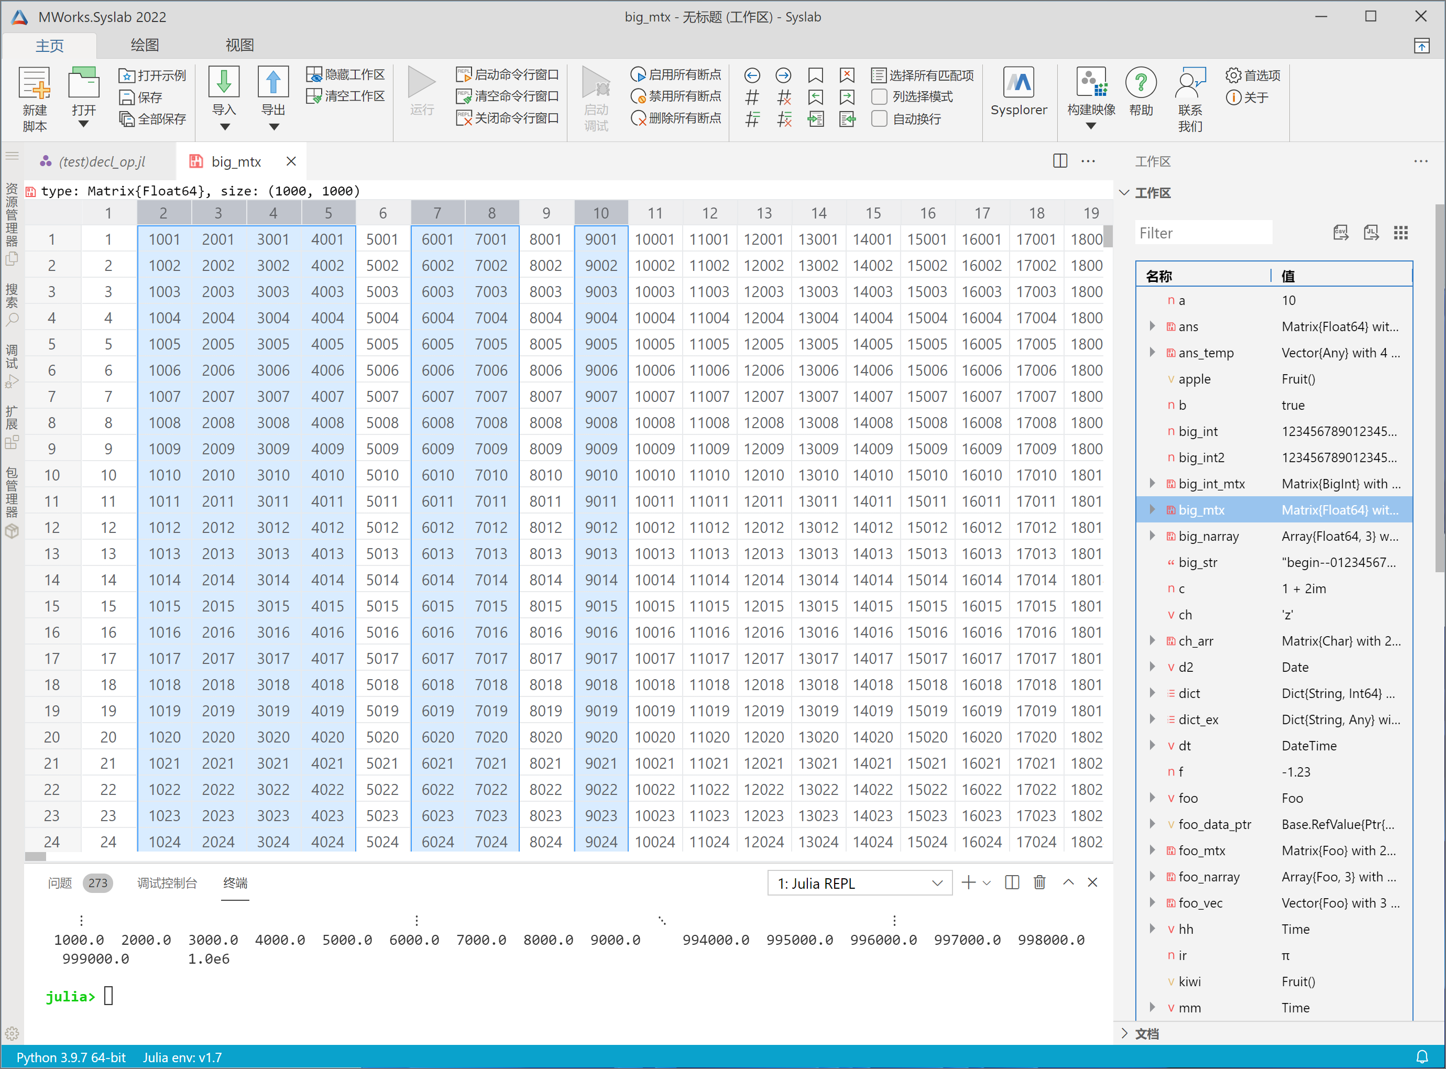The image size is (1446, 1069).
Task: Expand the big_narray variable tree item
Action: (x=1152, y=536)
